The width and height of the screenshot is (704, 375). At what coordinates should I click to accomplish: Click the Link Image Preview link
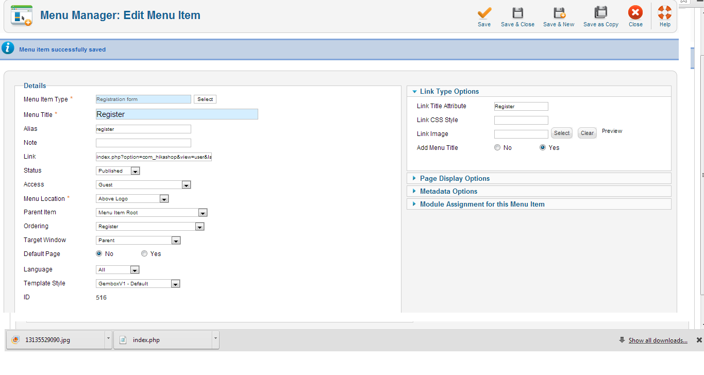(612, 131)
